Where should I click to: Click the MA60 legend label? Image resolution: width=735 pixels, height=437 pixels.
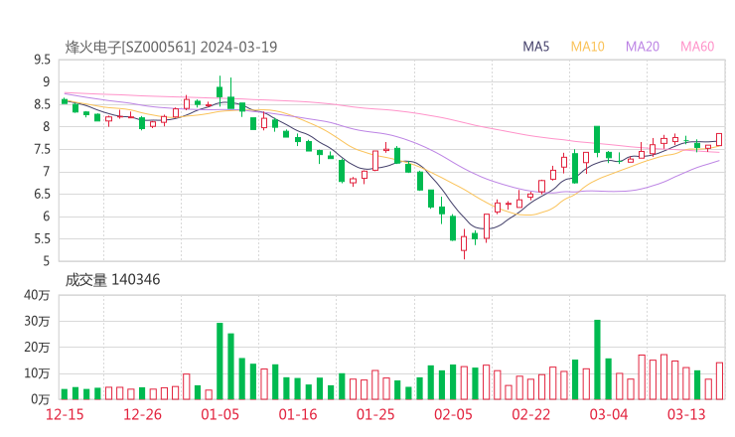click(x=697, y=47)
